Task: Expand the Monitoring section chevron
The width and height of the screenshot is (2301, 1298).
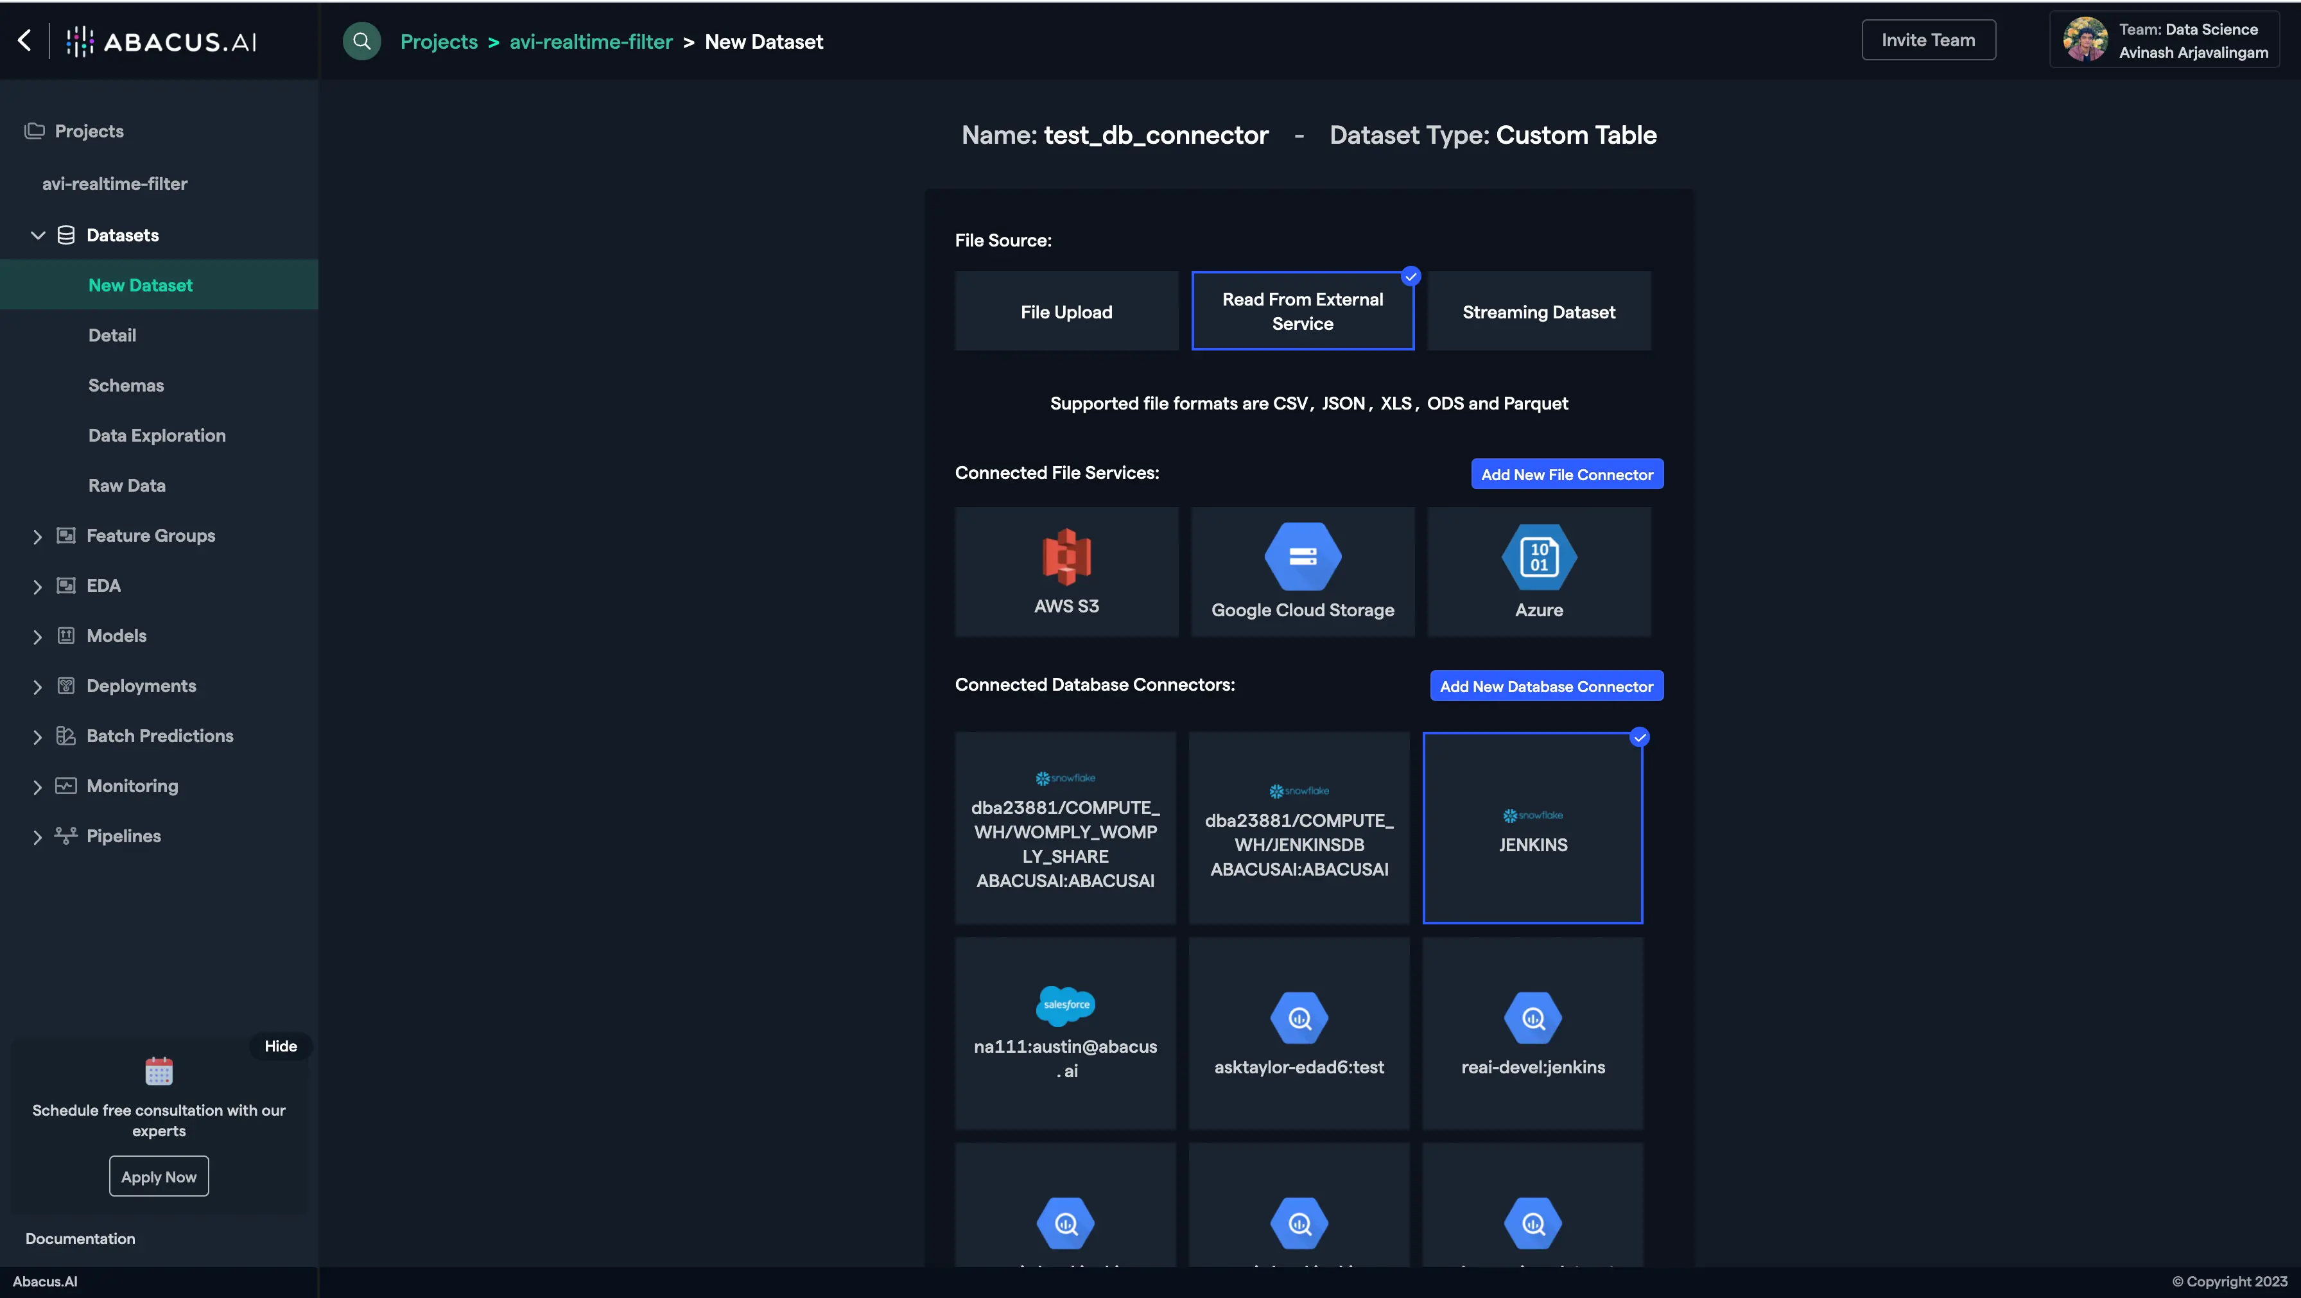Action: pos(37,786)
